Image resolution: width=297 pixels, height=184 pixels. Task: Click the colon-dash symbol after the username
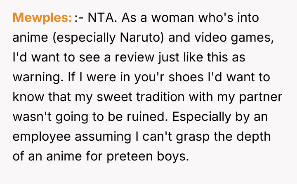(x=78, y=18)
